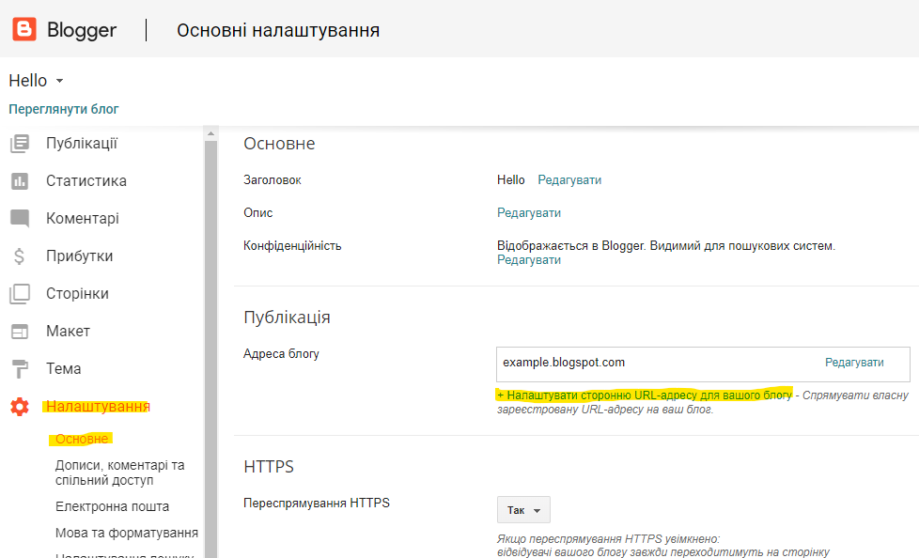Click the Прибутки dollar sign icon

click(20, 256)
